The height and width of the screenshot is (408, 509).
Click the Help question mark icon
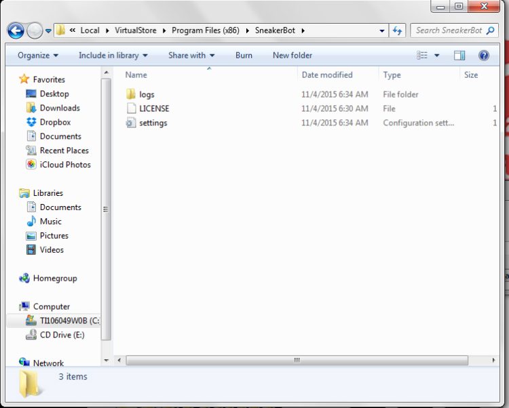click(x=484, y=56)
